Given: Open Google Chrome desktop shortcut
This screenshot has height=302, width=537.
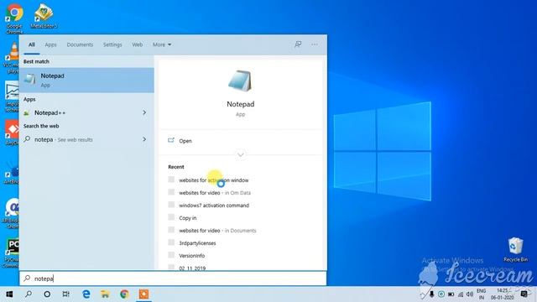Looking at the screenshot, I should pyautogui.click(x=14, y=18).
